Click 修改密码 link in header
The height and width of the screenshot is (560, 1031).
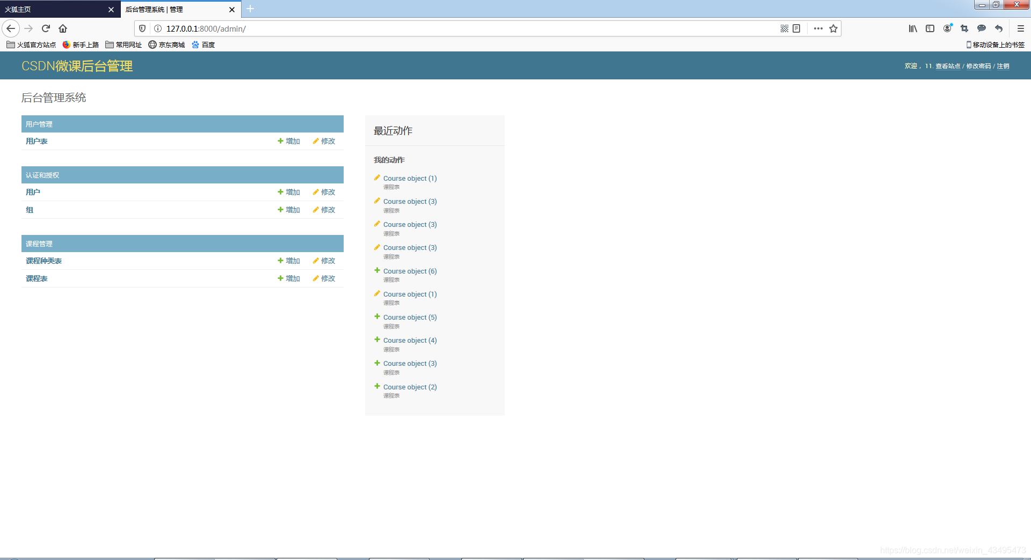click(x=978, y=66)
